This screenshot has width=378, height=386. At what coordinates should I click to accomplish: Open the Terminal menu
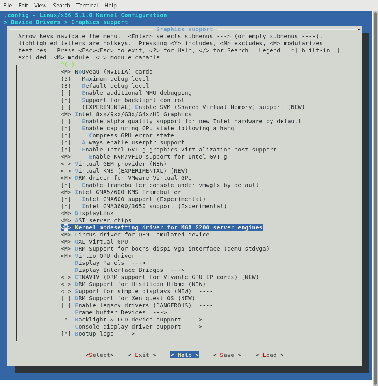pyautogui.click(x=87, y=6)
